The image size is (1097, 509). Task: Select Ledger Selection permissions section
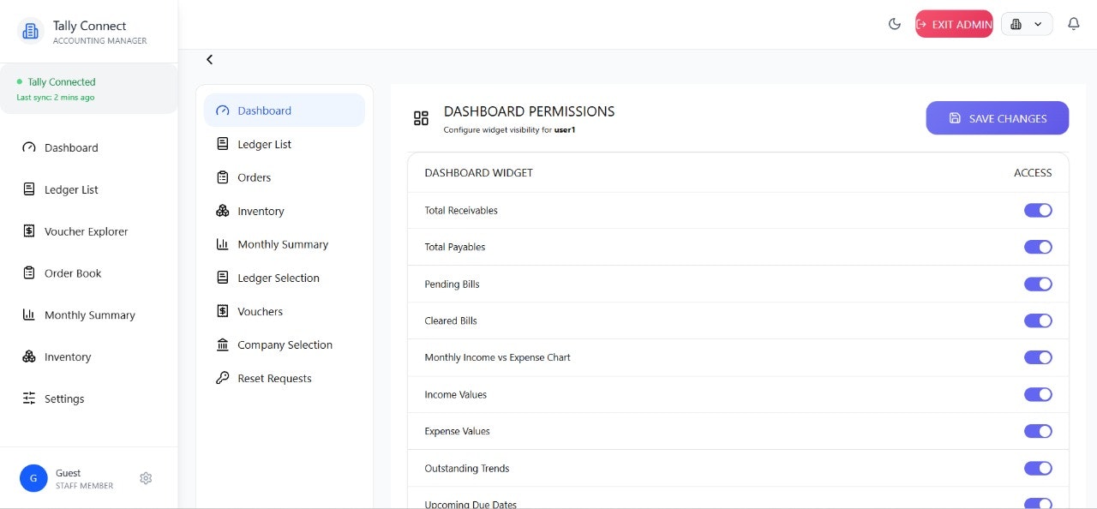point(285,278)
